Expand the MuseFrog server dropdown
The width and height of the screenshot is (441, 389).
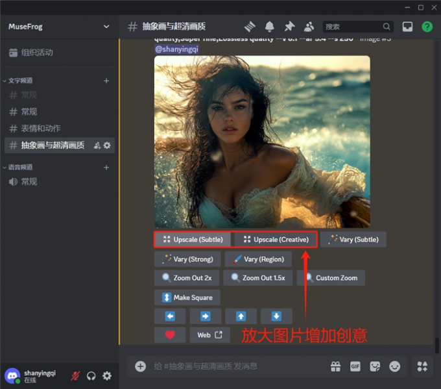pos(106,27)
